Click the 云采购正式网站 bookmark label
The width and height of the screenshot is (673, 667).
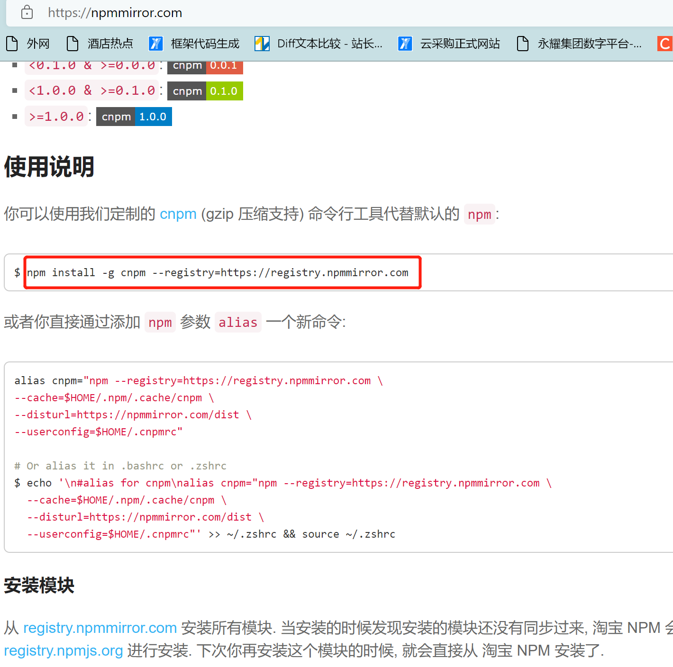pos(460,44)
